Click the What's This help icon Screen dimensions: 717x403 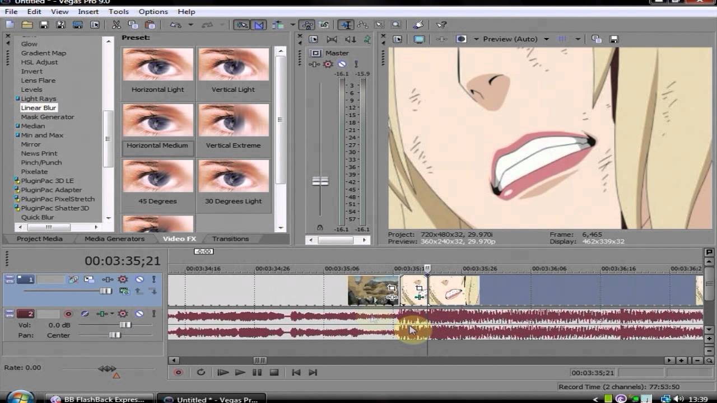click(x=441, y=25)
